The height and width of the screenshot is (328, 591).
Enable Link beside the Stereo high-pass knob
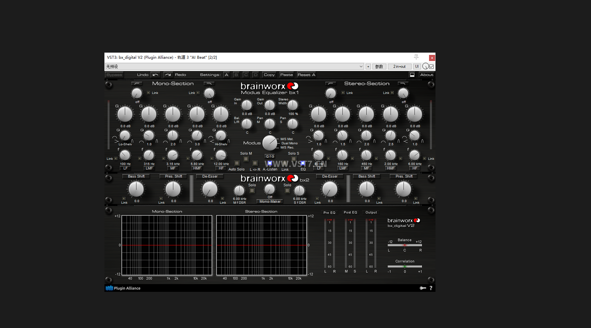click(343, 93)
